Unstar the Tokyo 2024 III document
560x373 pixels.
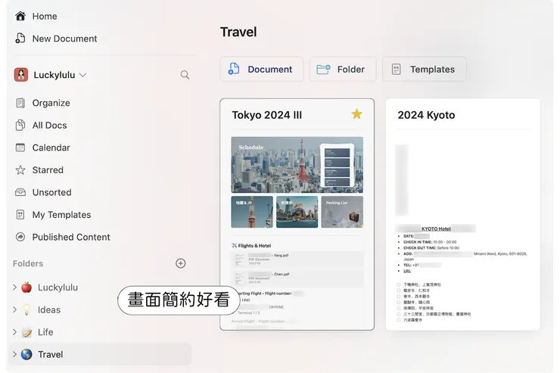(x=356, y=114)
